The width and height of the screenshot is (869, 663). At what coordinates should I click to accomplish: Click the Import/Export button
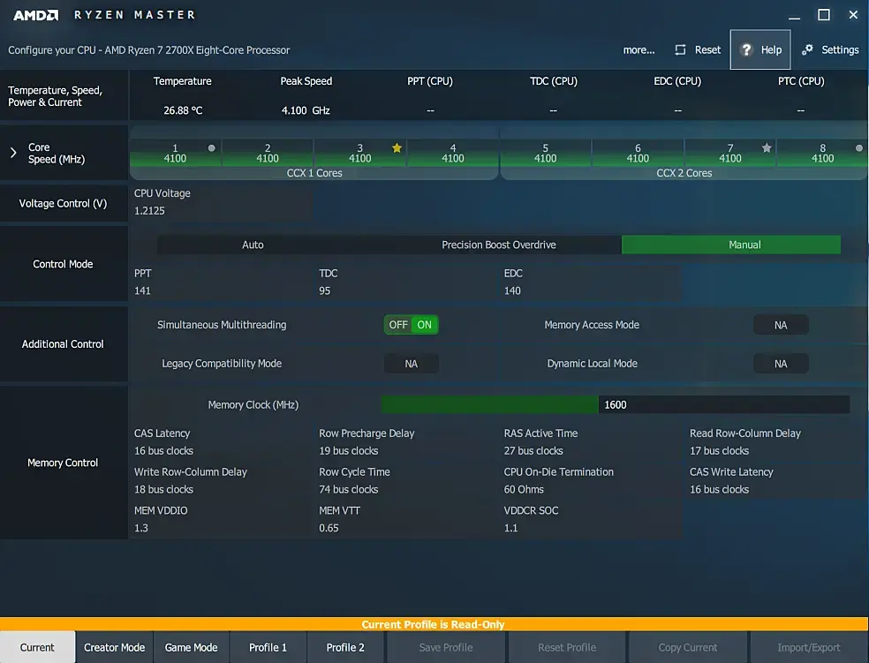click(x=809, y=647)
